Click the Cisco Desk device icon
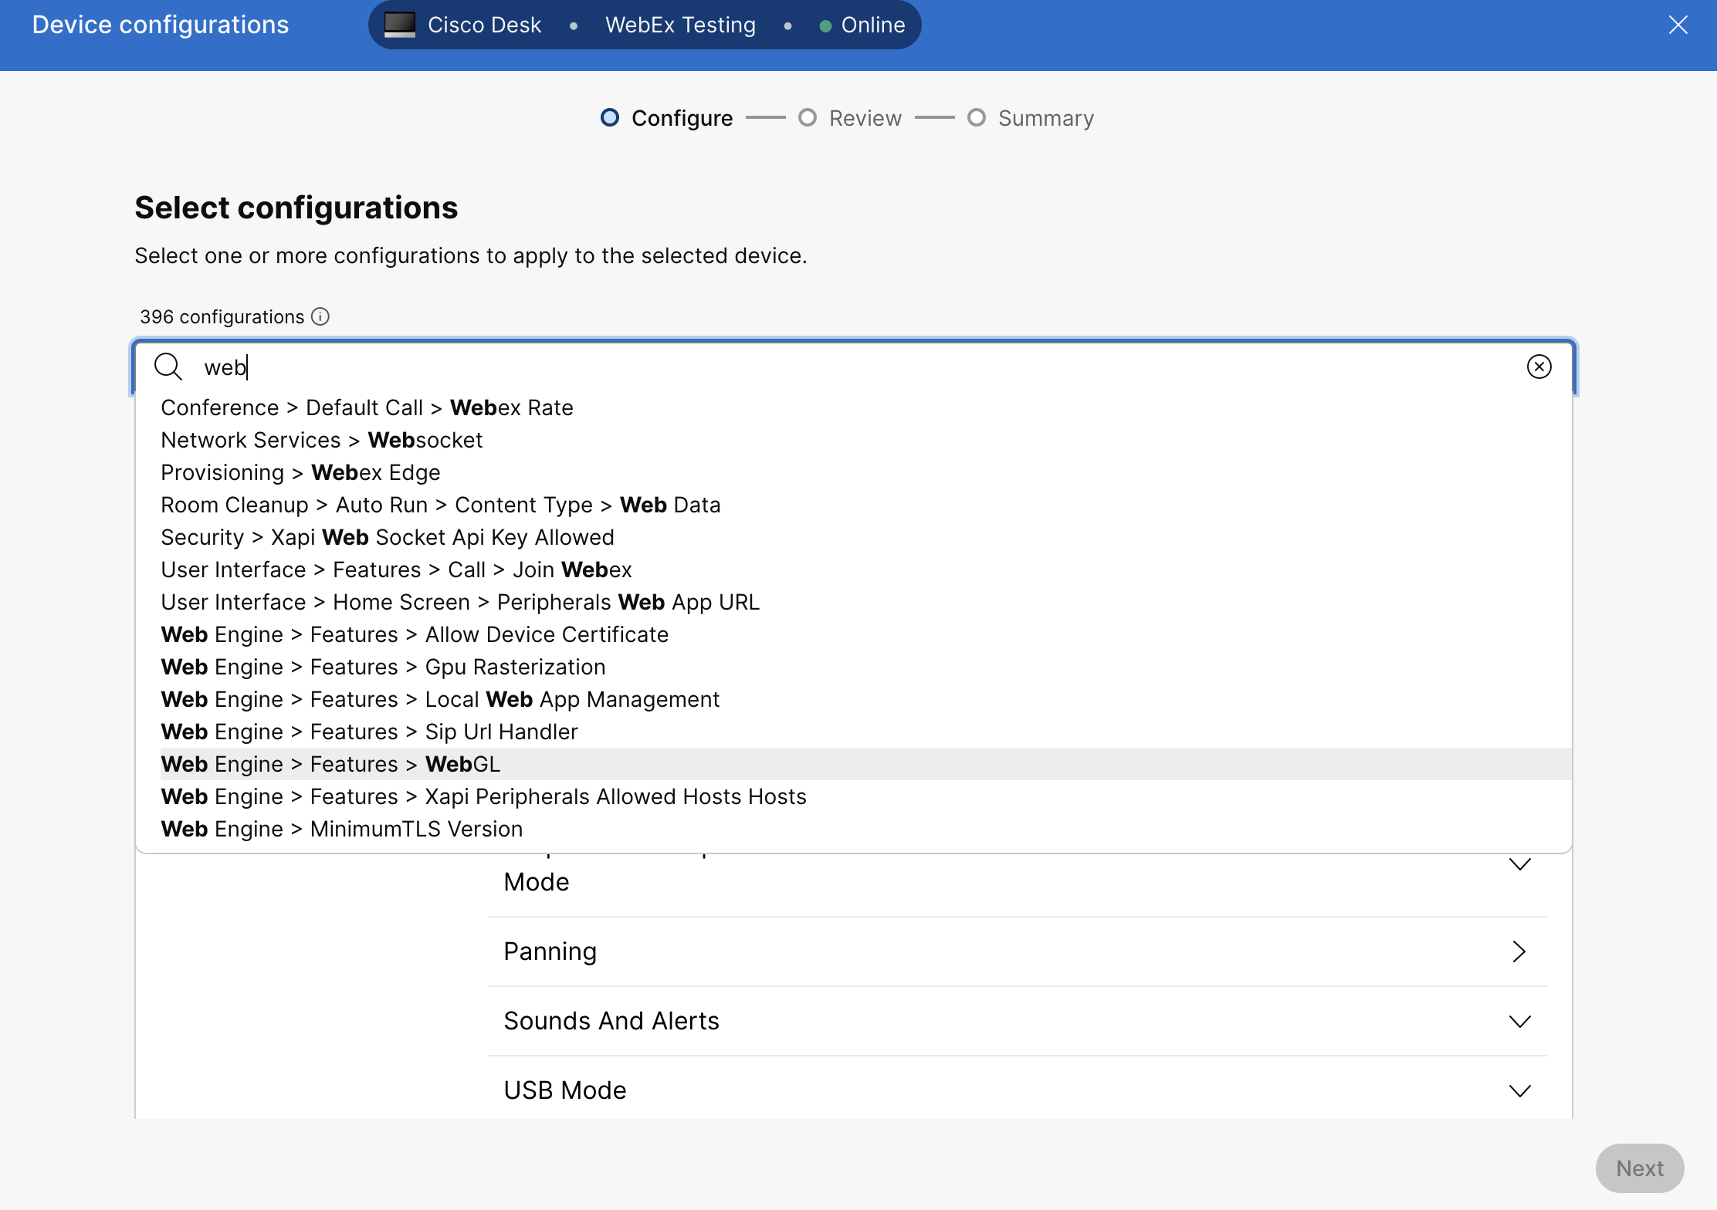The image size is (1717, 1210). (400, 25)
